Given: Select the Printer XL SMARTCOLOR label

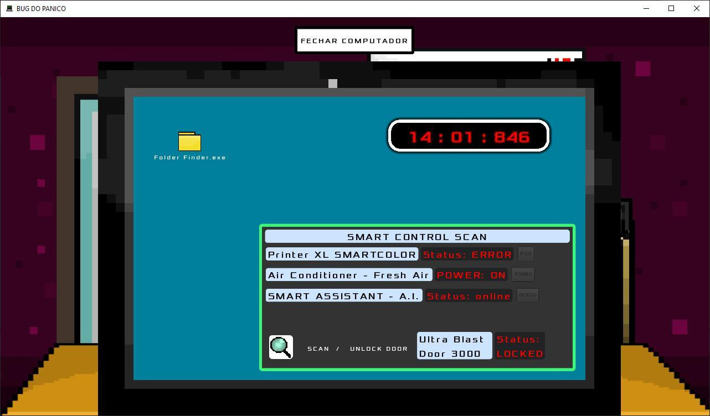Looking at the screenshot, I should pyautogui.click(x=342, y=254).
